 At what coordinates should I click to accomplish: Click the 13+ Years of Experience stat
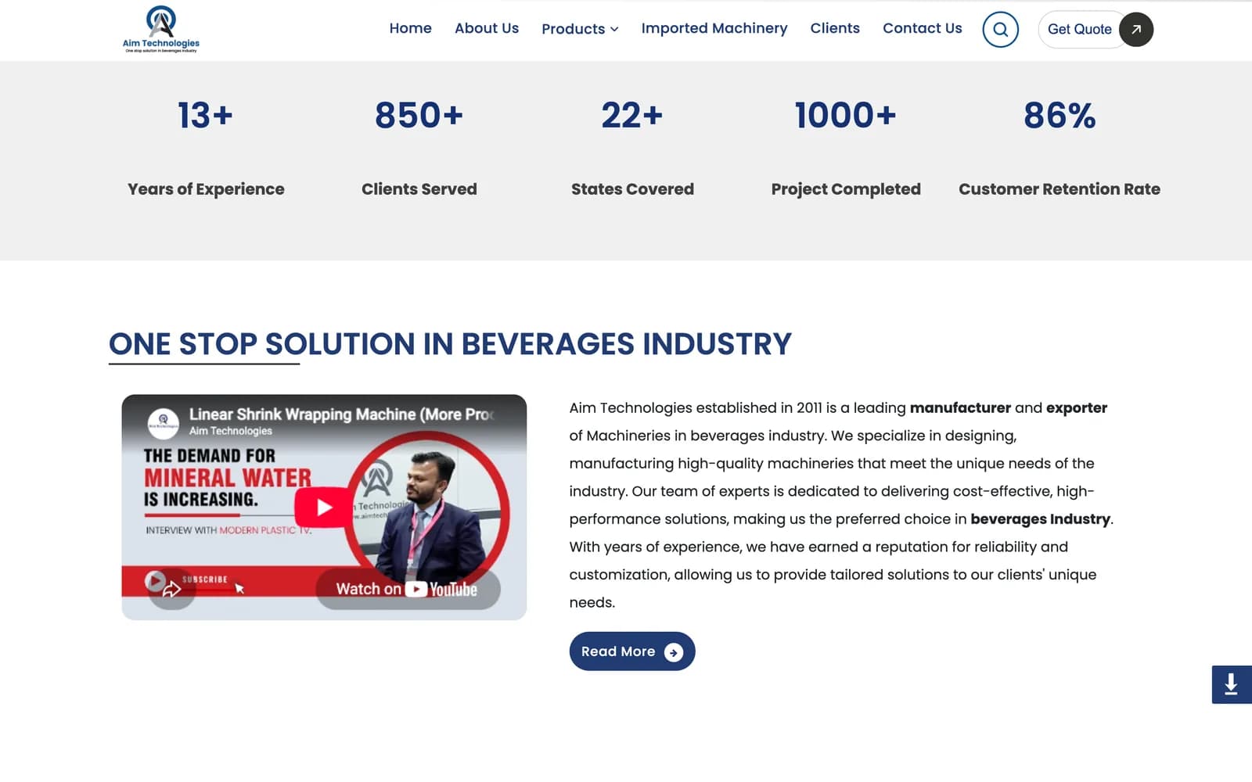pos(206,148)
